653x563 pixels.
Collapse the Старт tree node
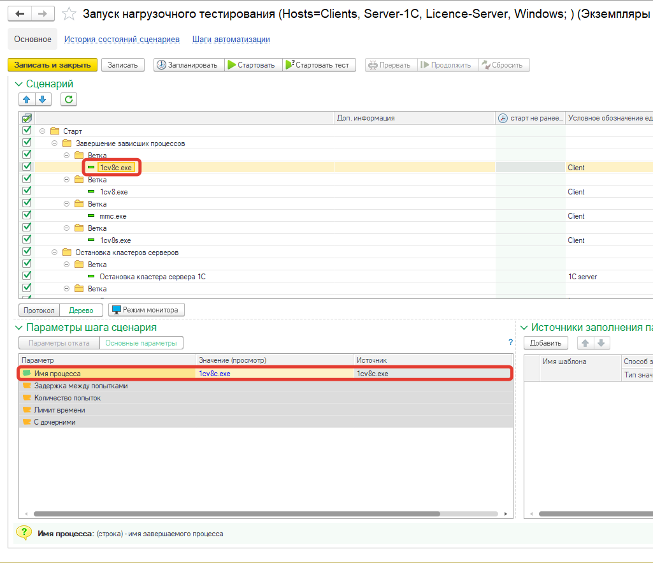42,131
